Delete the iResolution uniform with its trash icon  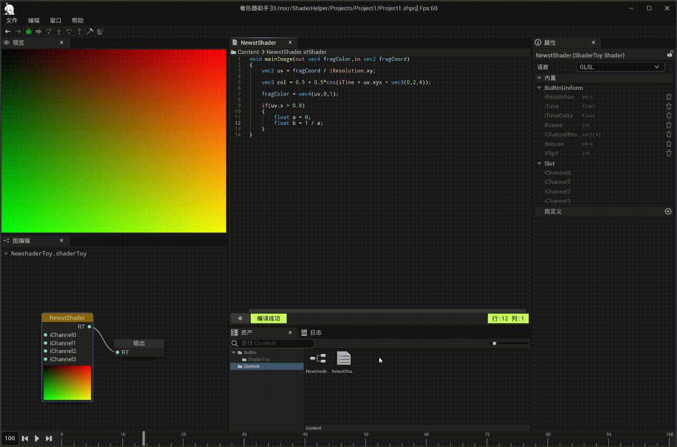click(669, 97)
